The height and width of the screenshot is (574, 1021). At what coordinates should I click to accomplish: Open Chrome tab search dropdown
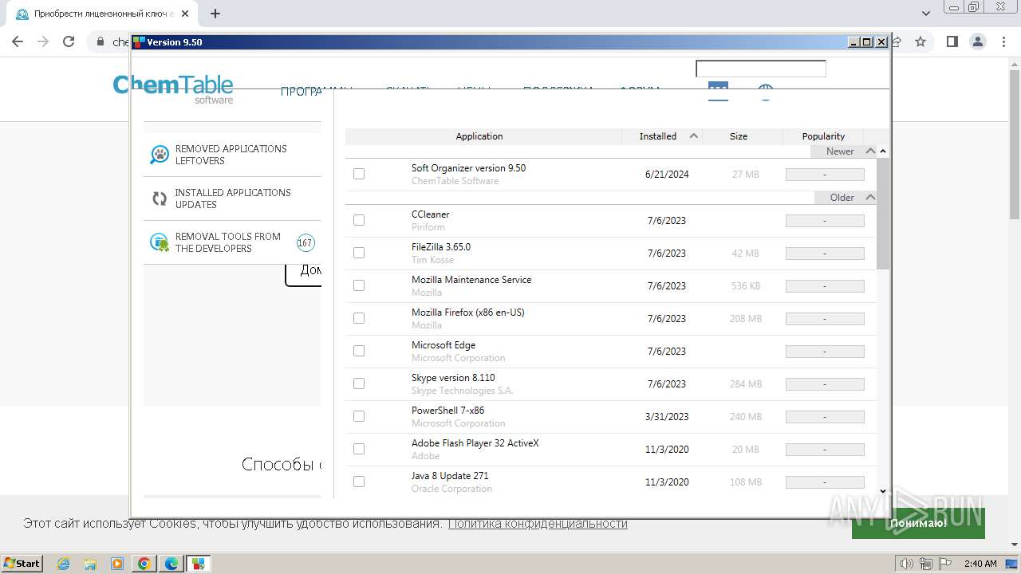(x=926, y=14)
